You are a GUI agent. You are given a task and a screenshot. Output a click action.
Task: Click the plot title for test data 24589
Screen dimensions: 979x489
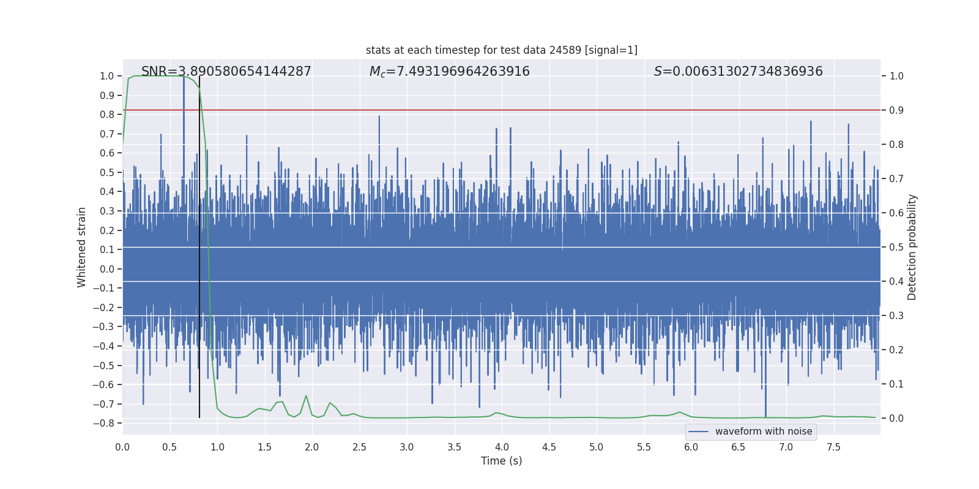point(501,50)
